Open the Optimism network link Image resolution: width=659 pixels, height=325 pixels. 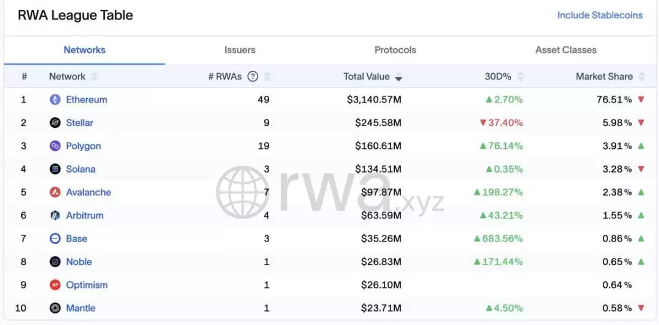87,285
